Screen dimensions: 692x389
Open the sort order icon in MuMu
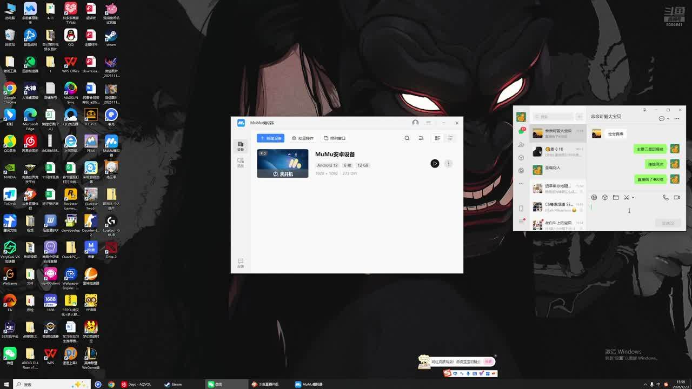[421, 138]
